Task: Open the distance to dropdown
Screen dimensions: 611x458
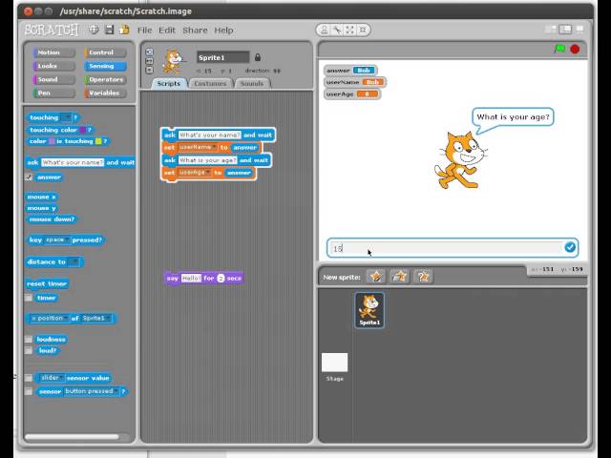Action: coord(74,262)
